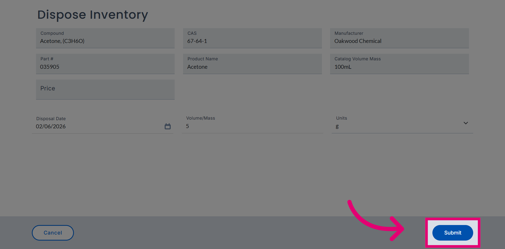Select the Catalog Volume Mass field 100mL
Screen dimensions: 505x249
point(400,64)
